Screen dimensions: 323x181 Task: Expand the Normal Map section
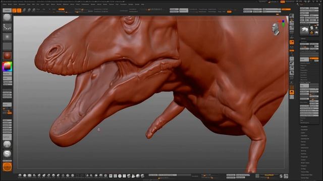[x=305, y=178]
